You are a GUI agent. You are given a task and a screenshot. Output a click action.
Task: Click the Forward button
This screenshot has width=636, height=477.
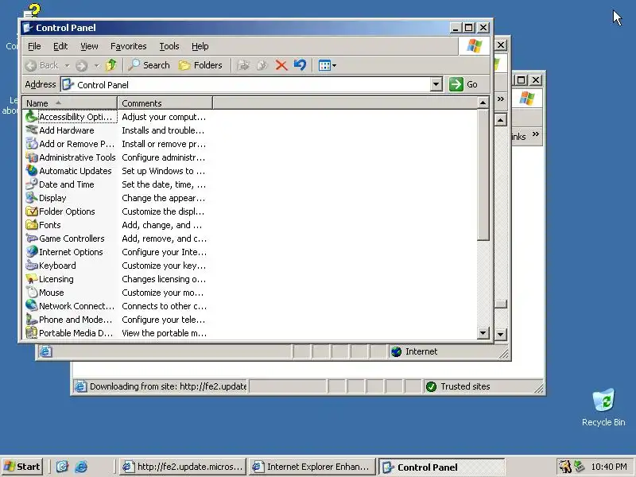[82, 65]
